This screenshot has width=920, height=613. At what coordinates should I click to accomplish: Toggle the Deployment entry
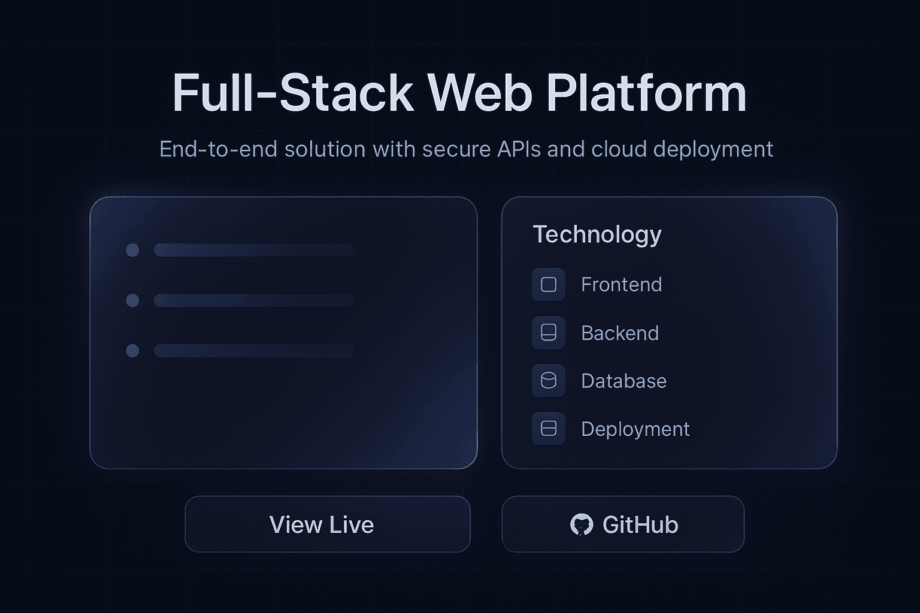coord(635,429)
